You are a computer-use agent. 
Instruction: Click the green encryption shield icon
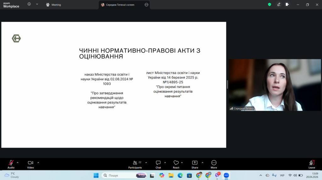tap(269, 4)
